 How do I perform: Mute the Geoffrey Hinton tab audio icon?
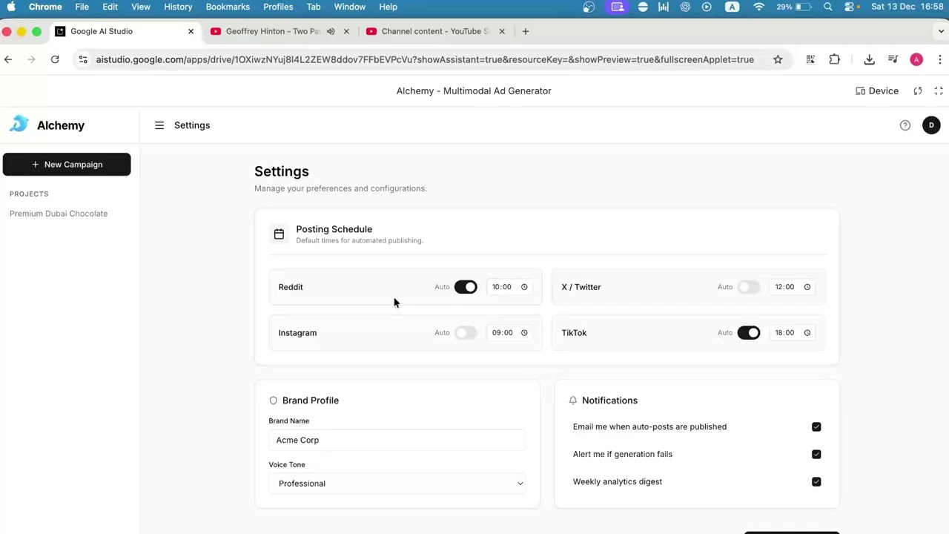(331, 31)
